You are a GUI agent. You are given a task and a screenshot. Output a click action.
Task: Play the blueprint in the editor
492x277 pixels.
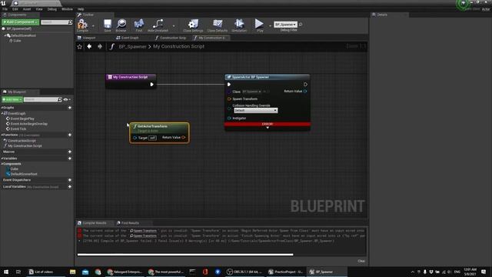point(259,25)
